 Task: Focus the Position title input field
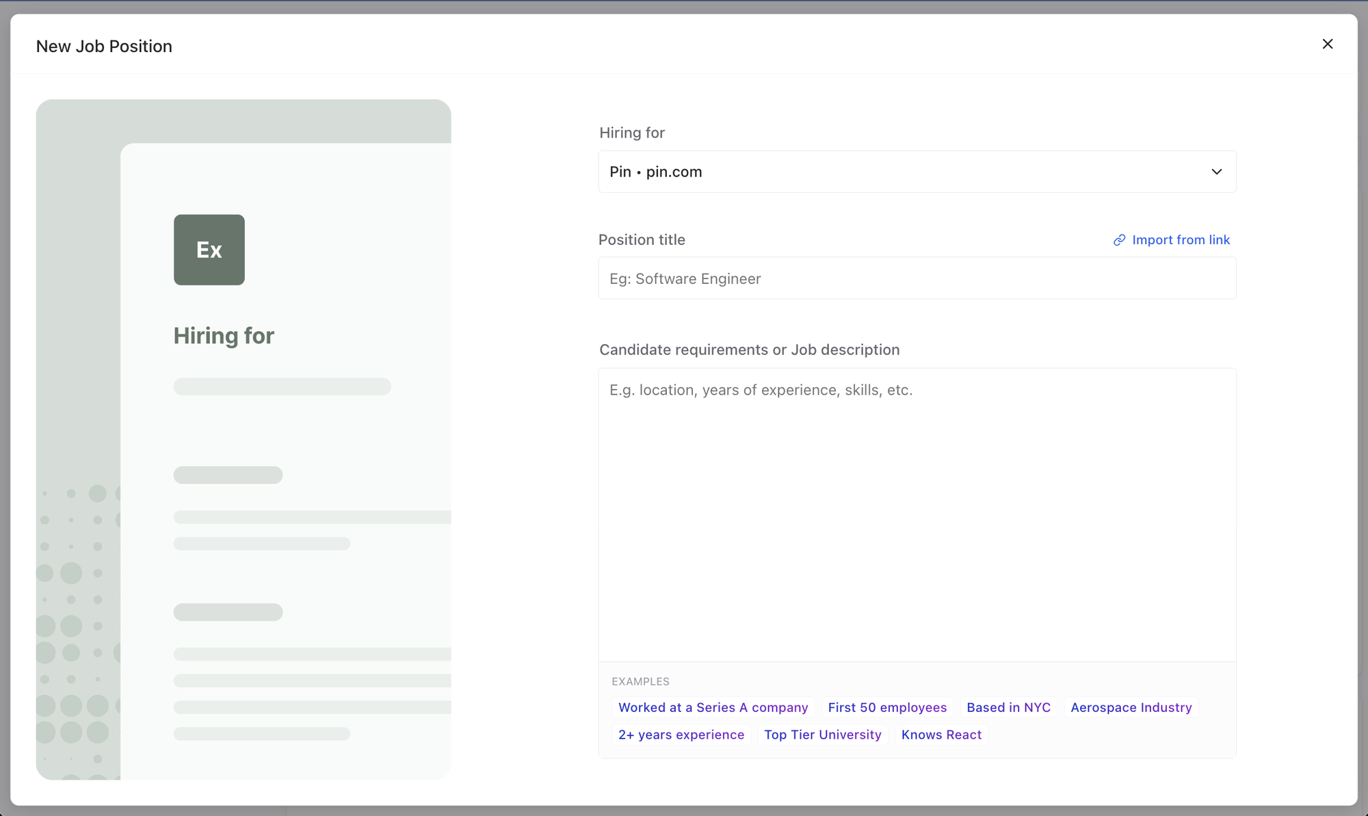917,278
